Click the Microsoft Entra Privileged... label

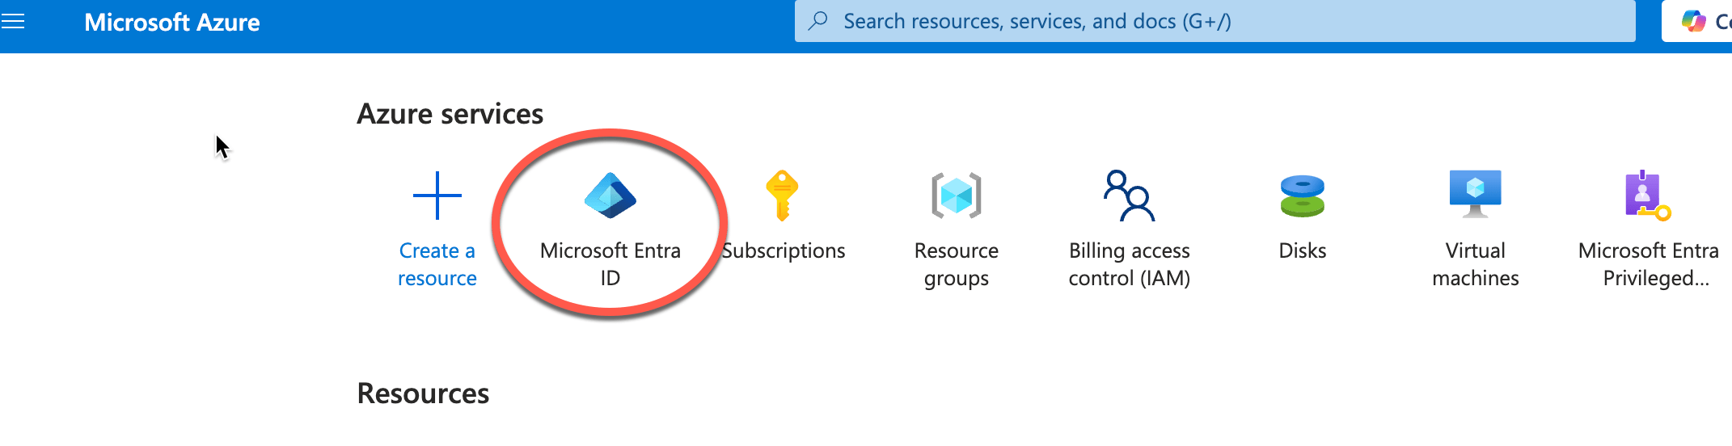click(1649, 264)
